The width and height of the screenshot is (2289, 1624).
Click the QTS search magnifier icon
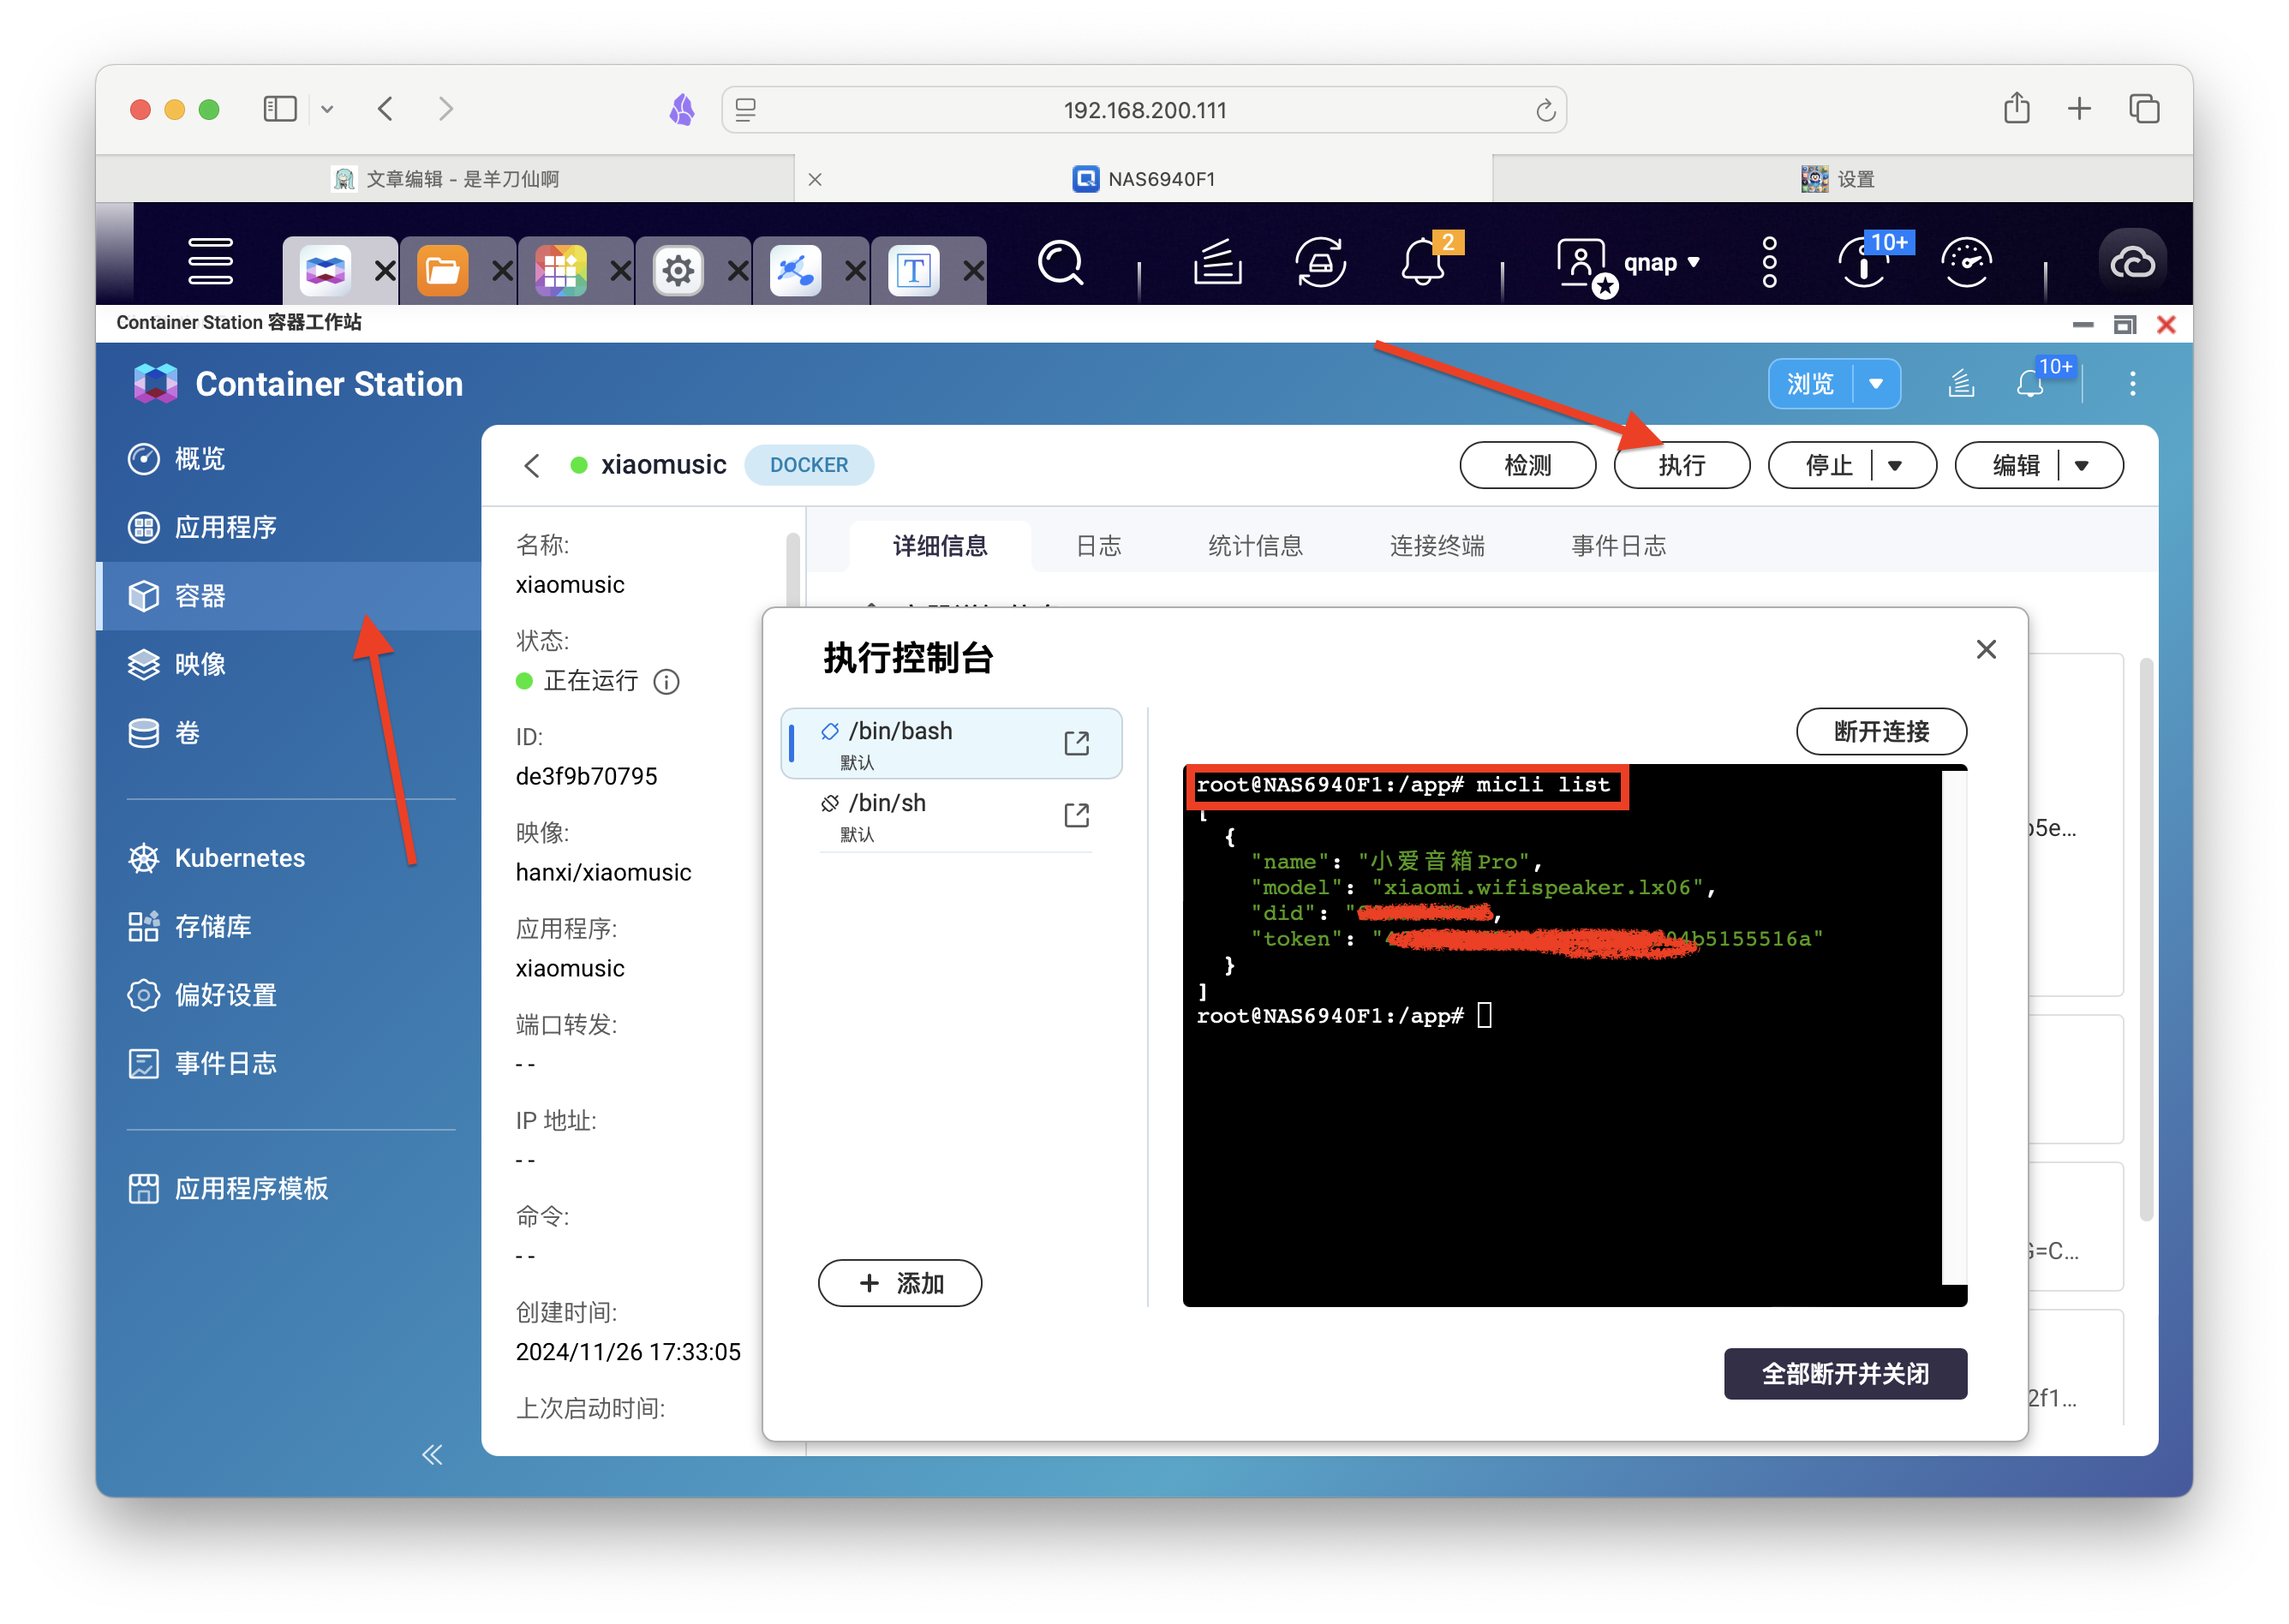[x=1060, y=263]
